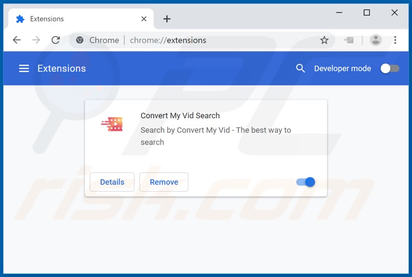The height and width of the screenshot is (277, 412).
Task: Close the Extensions tab
Action: [144, 19]
